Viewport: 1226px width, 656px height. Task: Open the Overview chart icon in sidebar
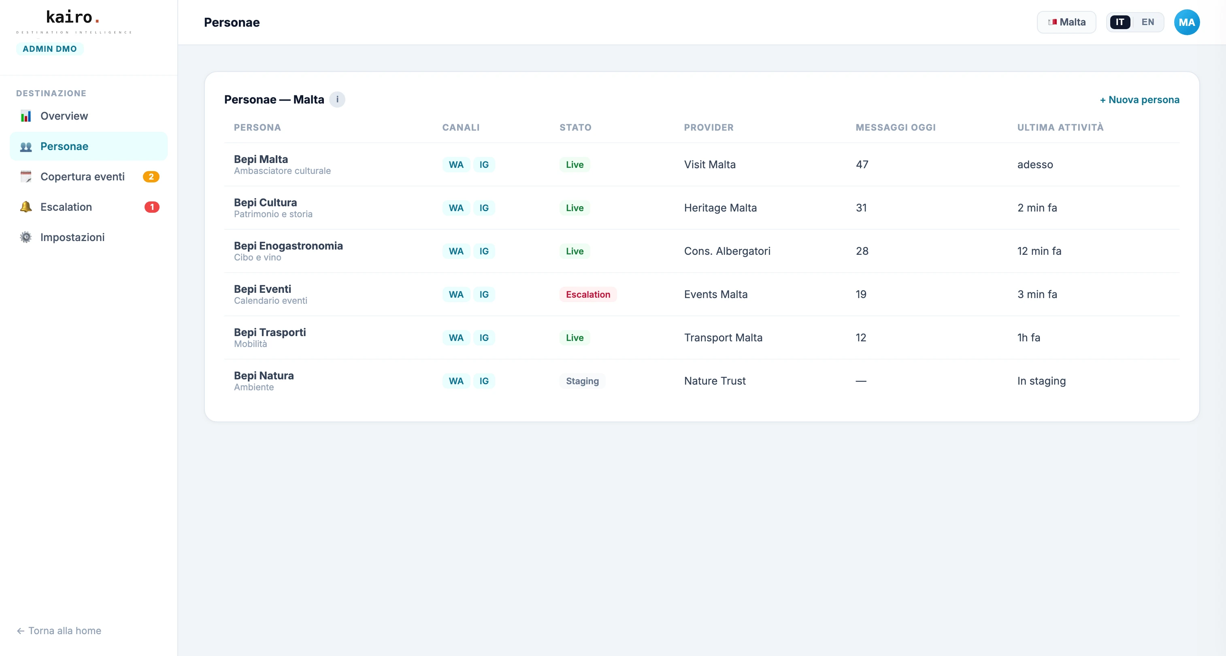26,116
